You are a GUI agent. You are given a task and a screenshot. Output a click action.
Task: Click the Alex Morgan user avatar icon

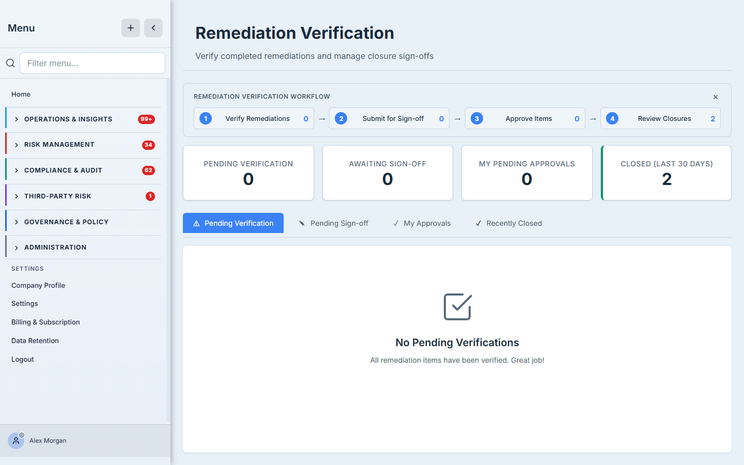[16, 441]
